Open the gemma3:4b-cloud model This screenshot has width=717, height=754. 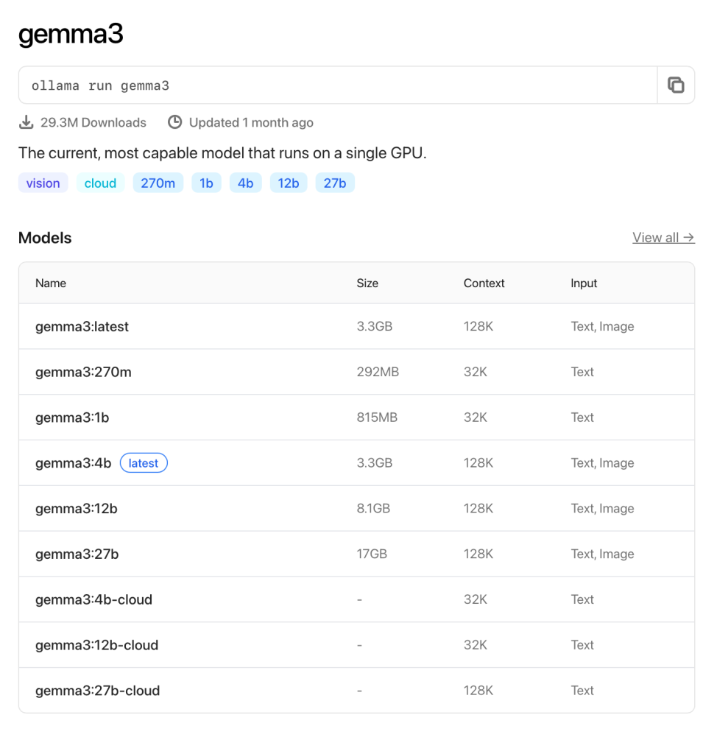[x=93, y=600]
